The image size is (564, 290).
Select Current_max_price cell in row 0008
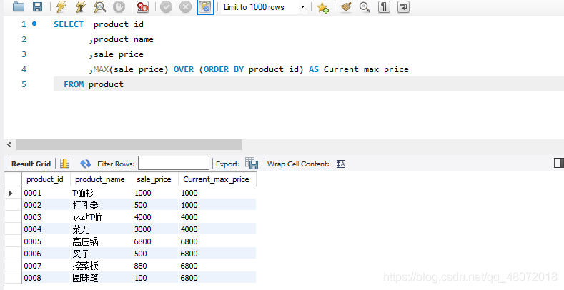[x=217, y=278]
